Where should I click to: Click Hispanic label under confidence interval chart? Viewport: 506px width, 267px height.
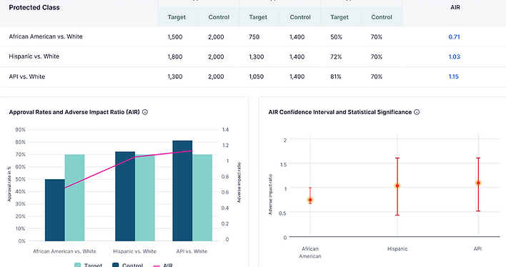click(397, 249)
